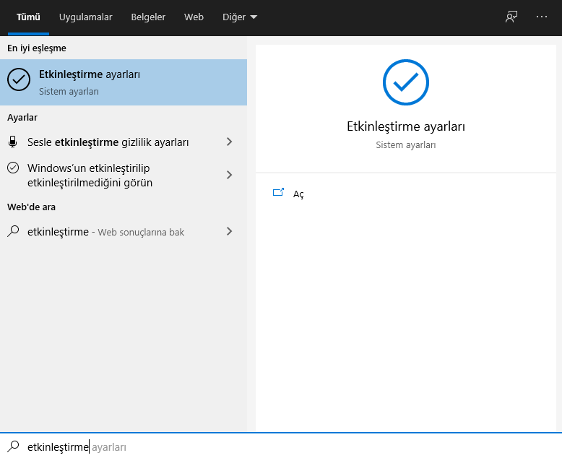Viewport: 562px width, 458px height.
Task: Click Aç to open activation settings
Action: click(298, 194)
